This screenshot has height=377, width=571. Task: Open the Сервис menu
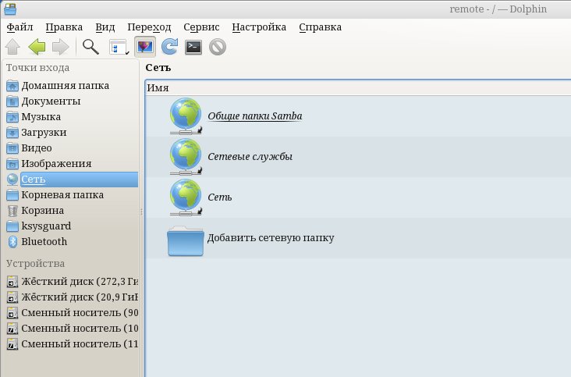coord(201,27)
